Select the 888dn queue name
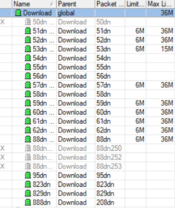175x208 pixels. 41,202
